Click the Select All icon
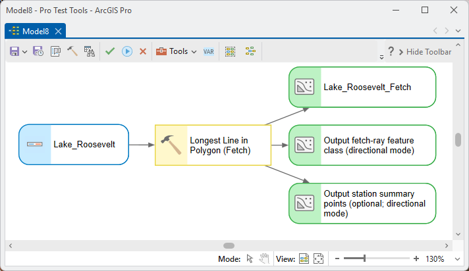469x271 pixels. (230, 51)
